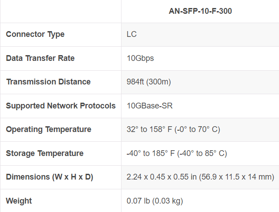This screenshot has height=212, width=279.
Task: Click the Weight row label
Action: [x=19, y=201]
